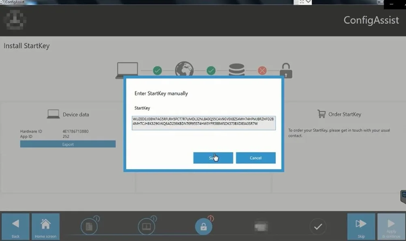The width and height of the screenshot is (406, 241).
Task: Select the checkmark final step icon
Action: tap(318, 226)
